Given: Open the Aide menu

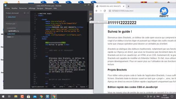Looking at the screenshot, I should point(55,8).
